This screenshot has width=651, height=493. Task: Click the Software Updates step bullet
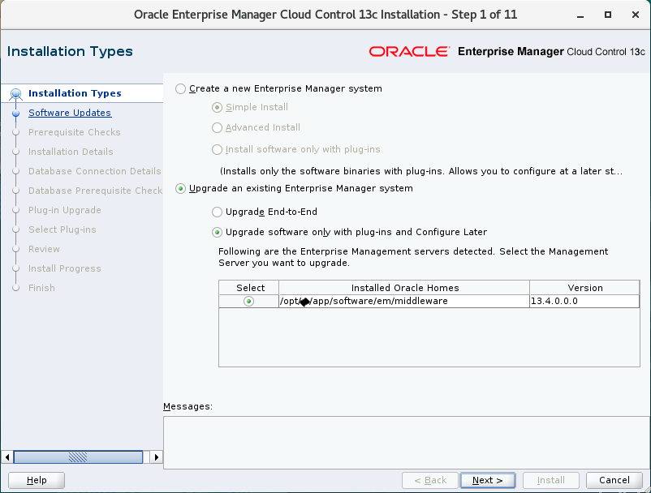click(x=15, y=114)
